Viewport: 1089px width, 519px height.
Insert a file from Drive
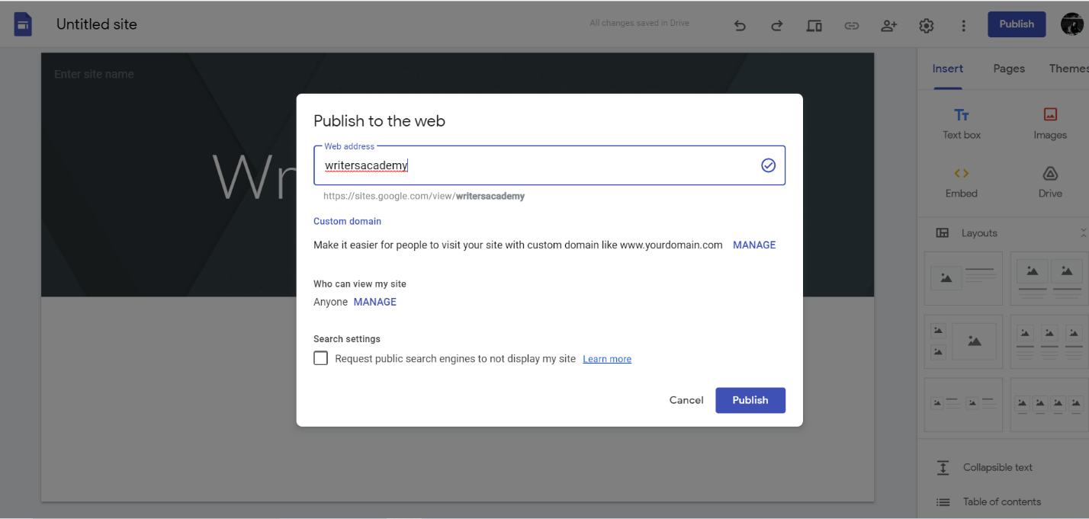(1050, 182)
